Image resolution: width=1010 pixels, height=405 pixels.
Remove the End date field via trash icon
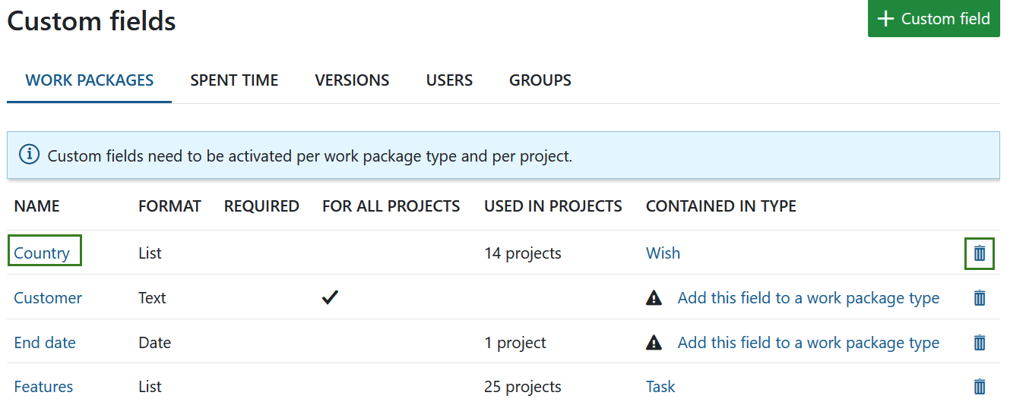click(979, 343)
